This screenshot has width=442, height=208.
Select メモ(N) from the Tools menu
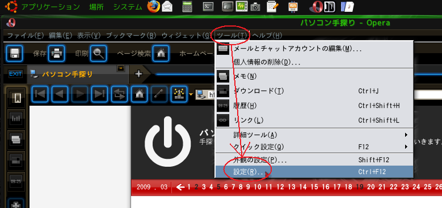pos(314,76)
